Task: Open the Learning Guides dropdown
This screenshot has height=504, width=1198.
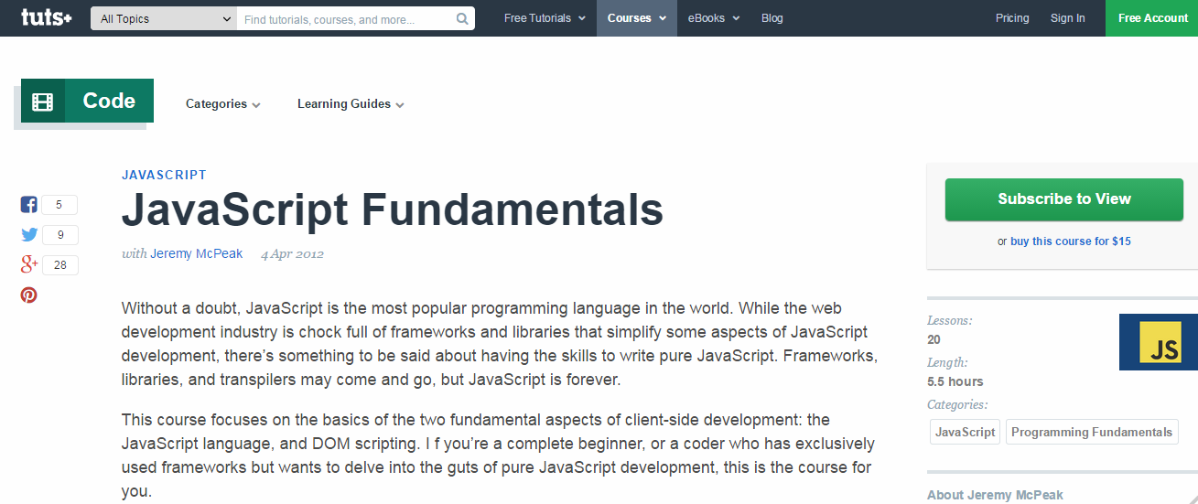Action: coord(351,104)
